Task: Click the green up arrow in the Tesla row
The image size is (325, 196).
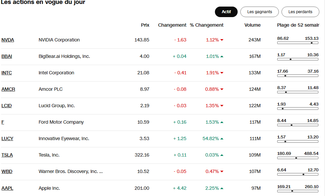Action: tap(222, 155)
